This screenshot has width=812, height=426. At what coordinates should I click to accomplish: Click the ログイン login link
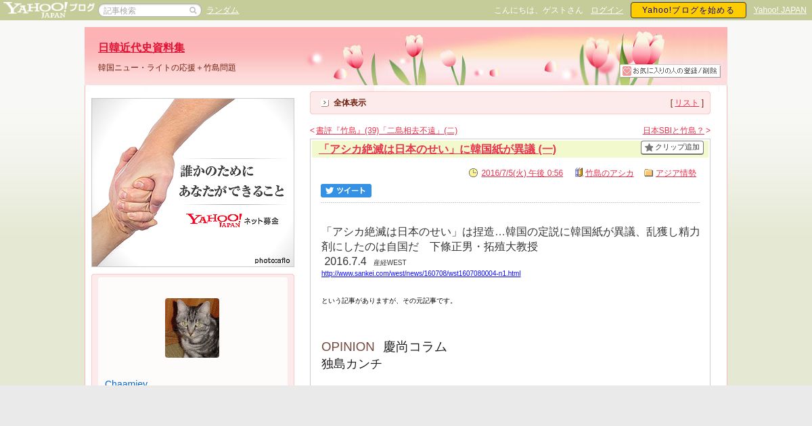point(607,10)
